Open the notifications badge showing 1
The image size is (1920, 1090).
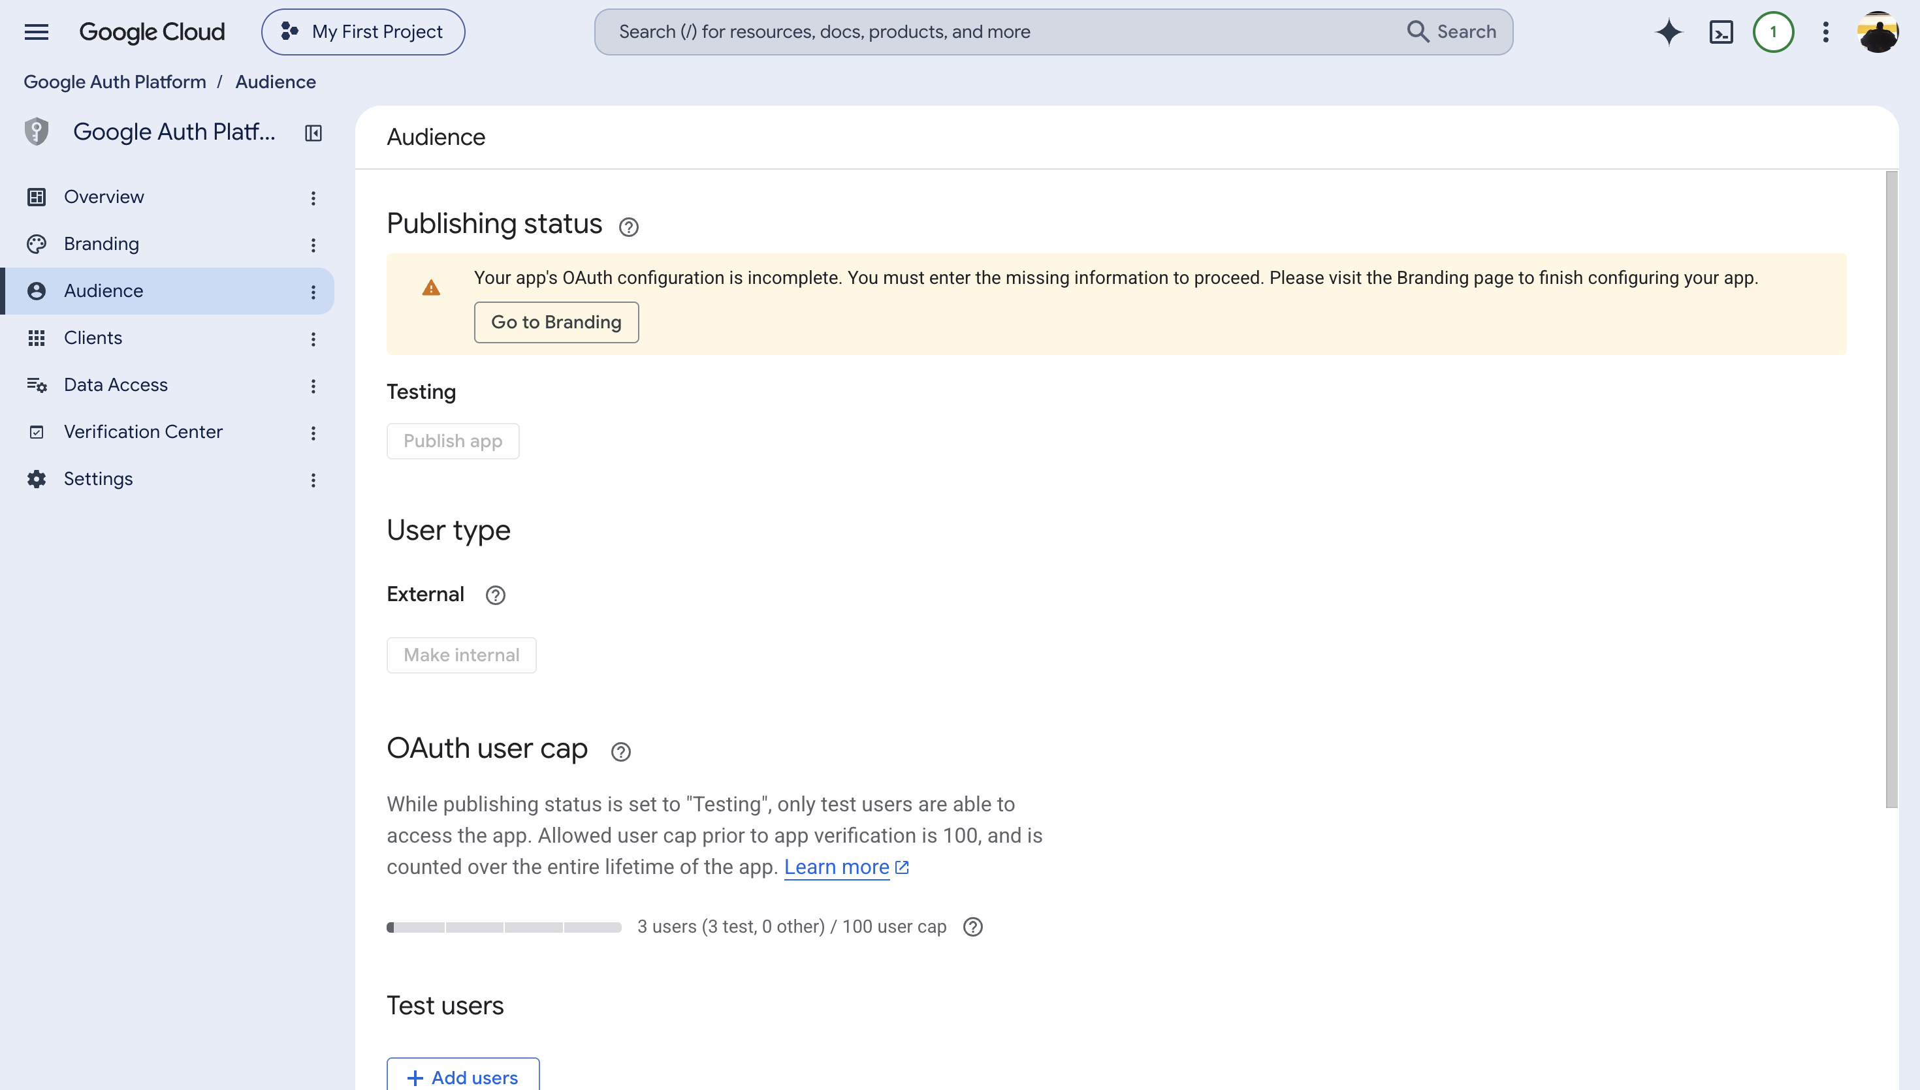point(1773,31)
